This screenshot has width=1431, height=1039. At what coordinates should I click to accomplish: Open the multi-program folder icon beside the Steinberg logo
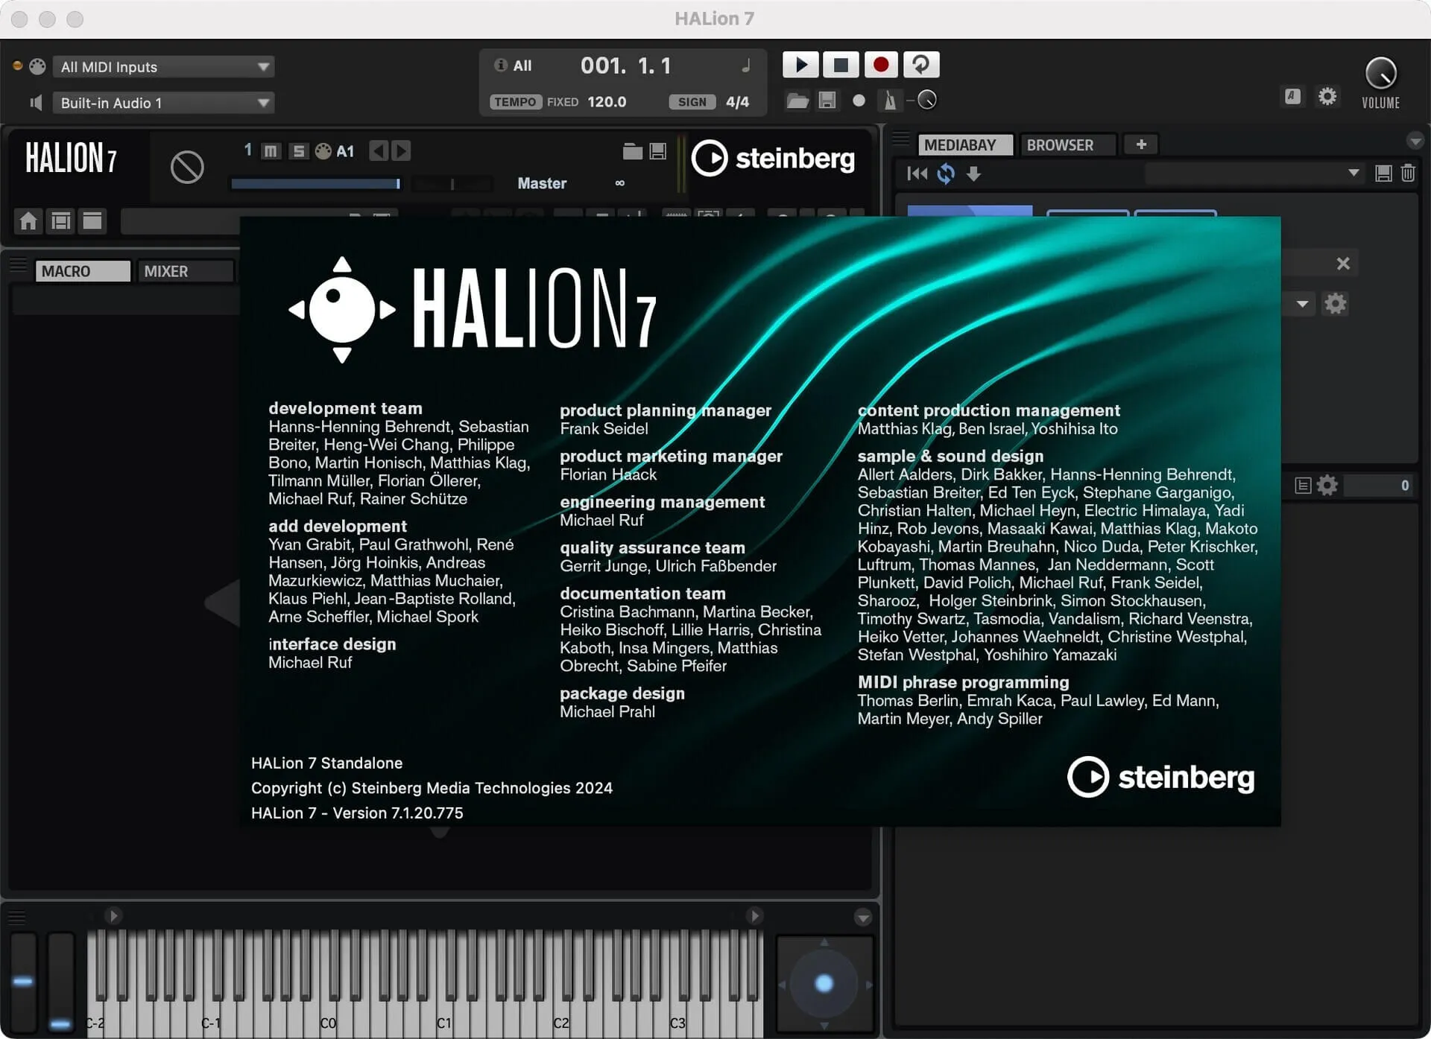click(633, 151)
